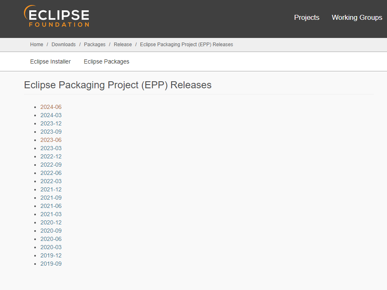The width and height of the screenshot is (387, 290).
Task: Switch to Eclipse Installer tab
Action: click(50, 61)
